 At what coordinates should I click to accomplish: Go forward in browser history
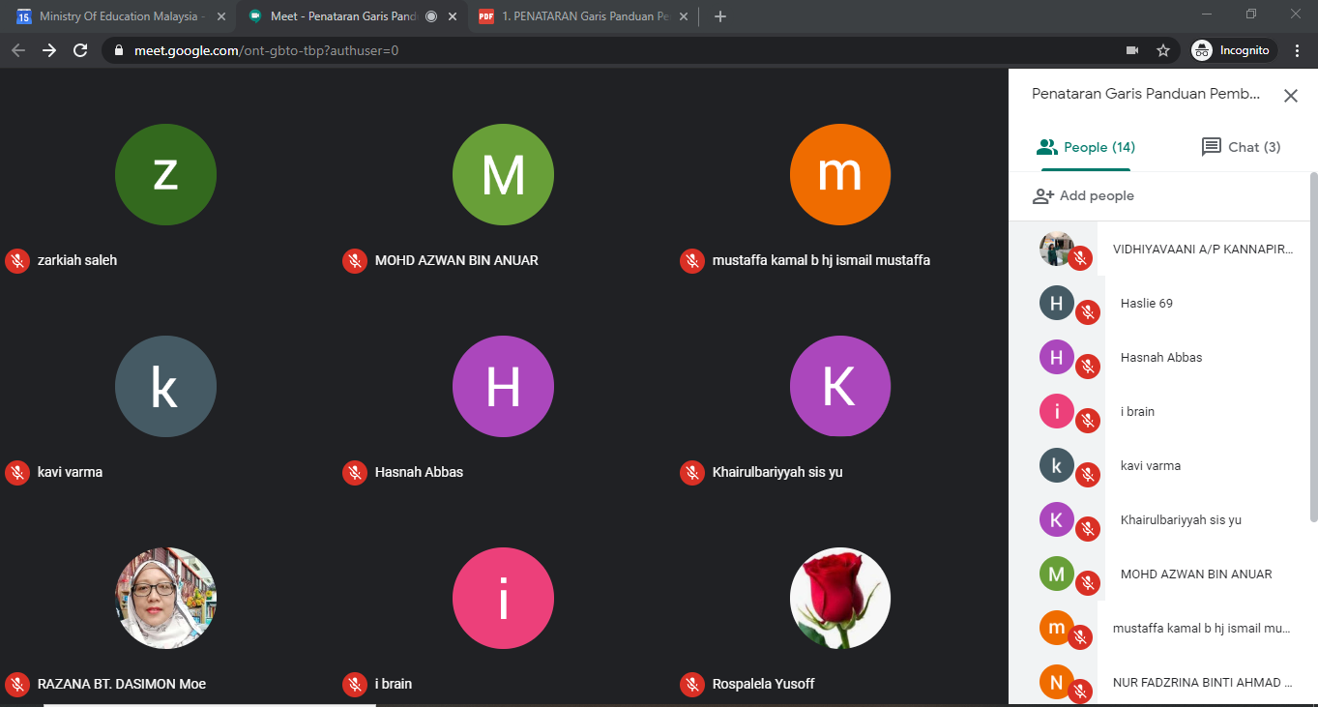(49, 50)
